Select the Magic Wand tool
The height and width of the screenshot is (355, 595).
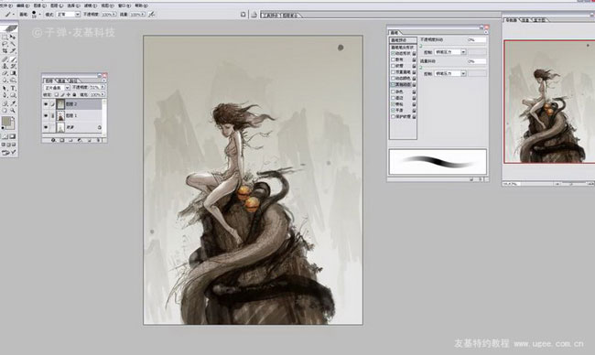tap(14, 44)
